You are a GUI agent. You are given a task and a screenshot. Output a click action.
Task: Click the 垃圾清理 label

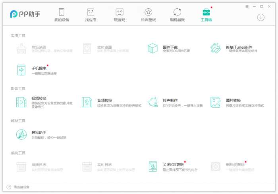pos(39,47)
